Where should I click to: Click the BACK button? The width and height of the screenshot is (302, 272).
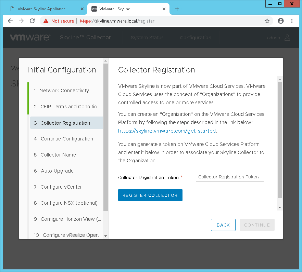click(x=223, y=225)
